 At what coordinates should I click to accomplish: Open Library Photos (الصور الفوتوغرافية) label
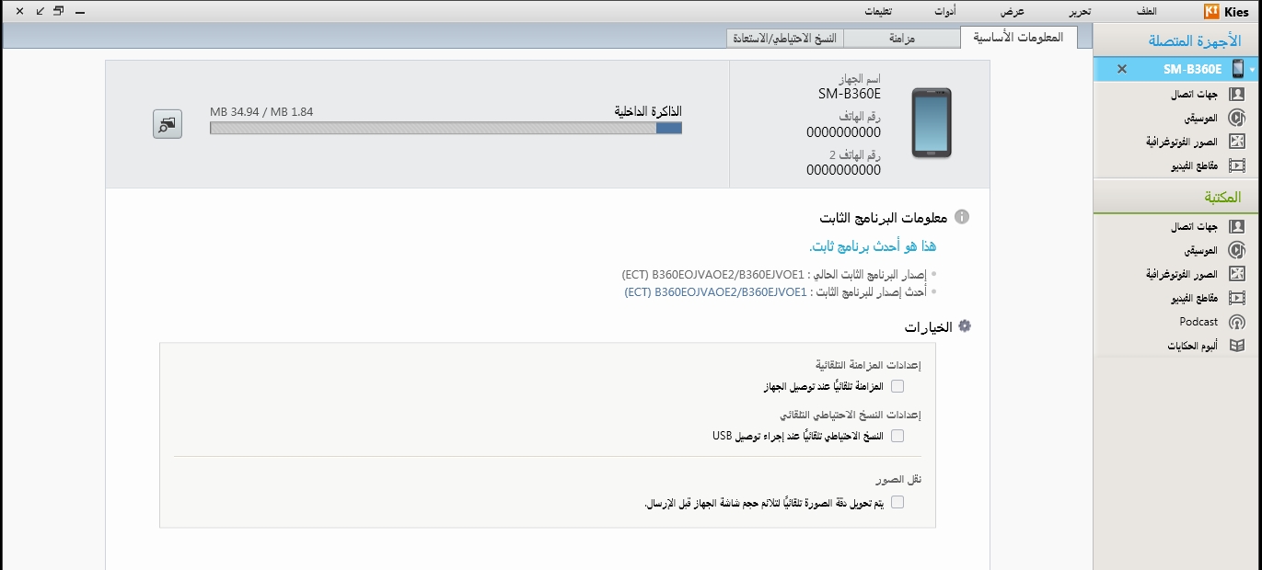coord(1182,274)
